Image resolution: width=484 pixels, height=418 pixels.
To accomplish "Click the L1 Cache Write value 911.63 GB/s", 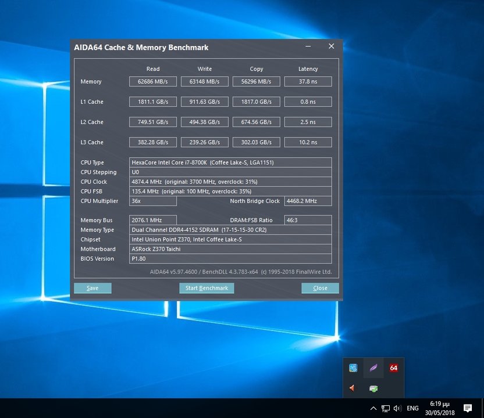I will point(205,102).
